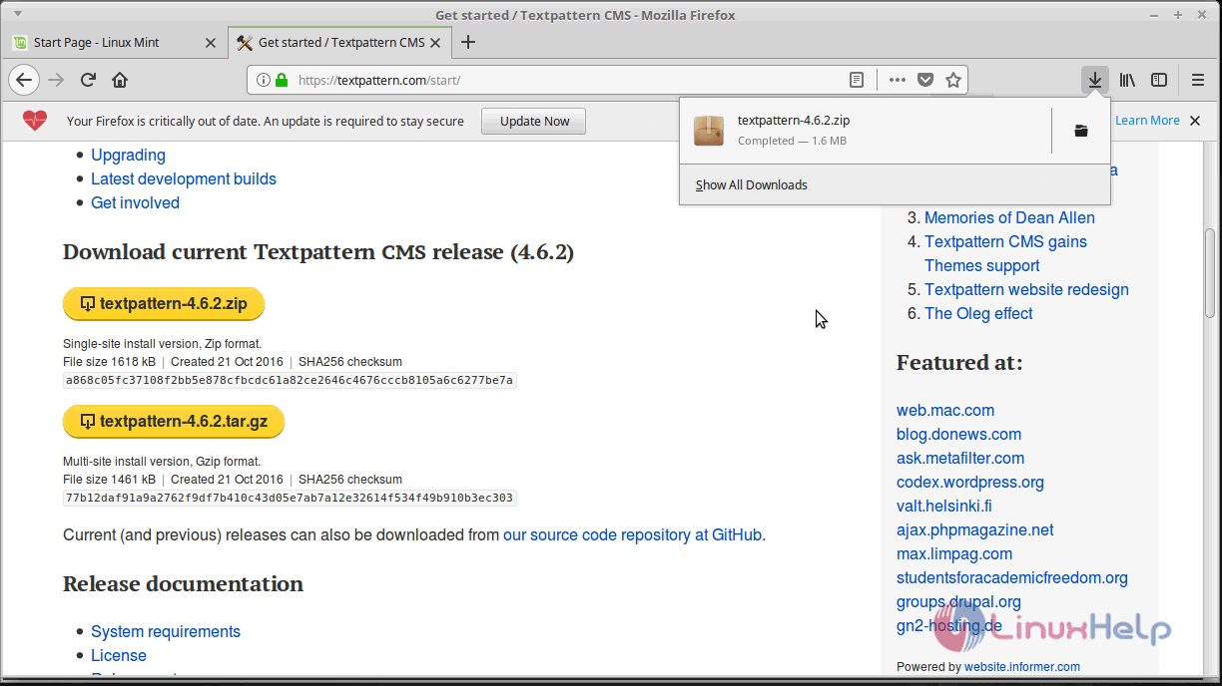This screenshot has height=686, width=1222.
Task: Dismiss the Firefox update notification bar
Action: [x=1195, y=121]
